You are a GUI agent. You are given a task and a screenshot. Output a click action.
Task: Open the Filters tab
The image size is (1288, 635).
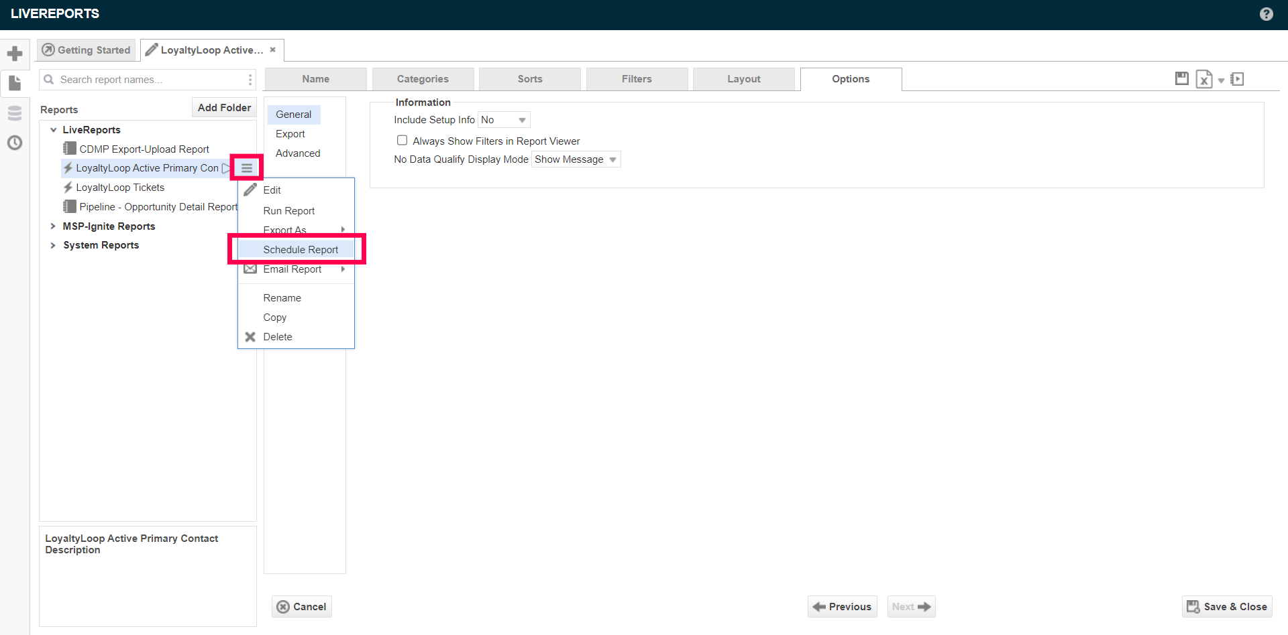tap(637, 79)
